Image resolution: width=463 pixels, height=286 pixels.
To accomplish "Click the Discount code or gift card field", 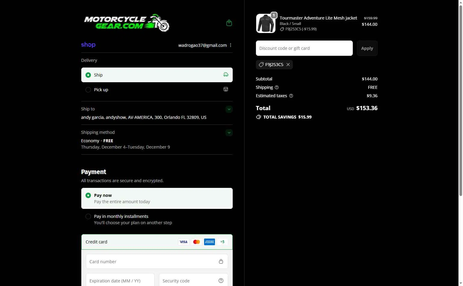I will pos(304,48).
